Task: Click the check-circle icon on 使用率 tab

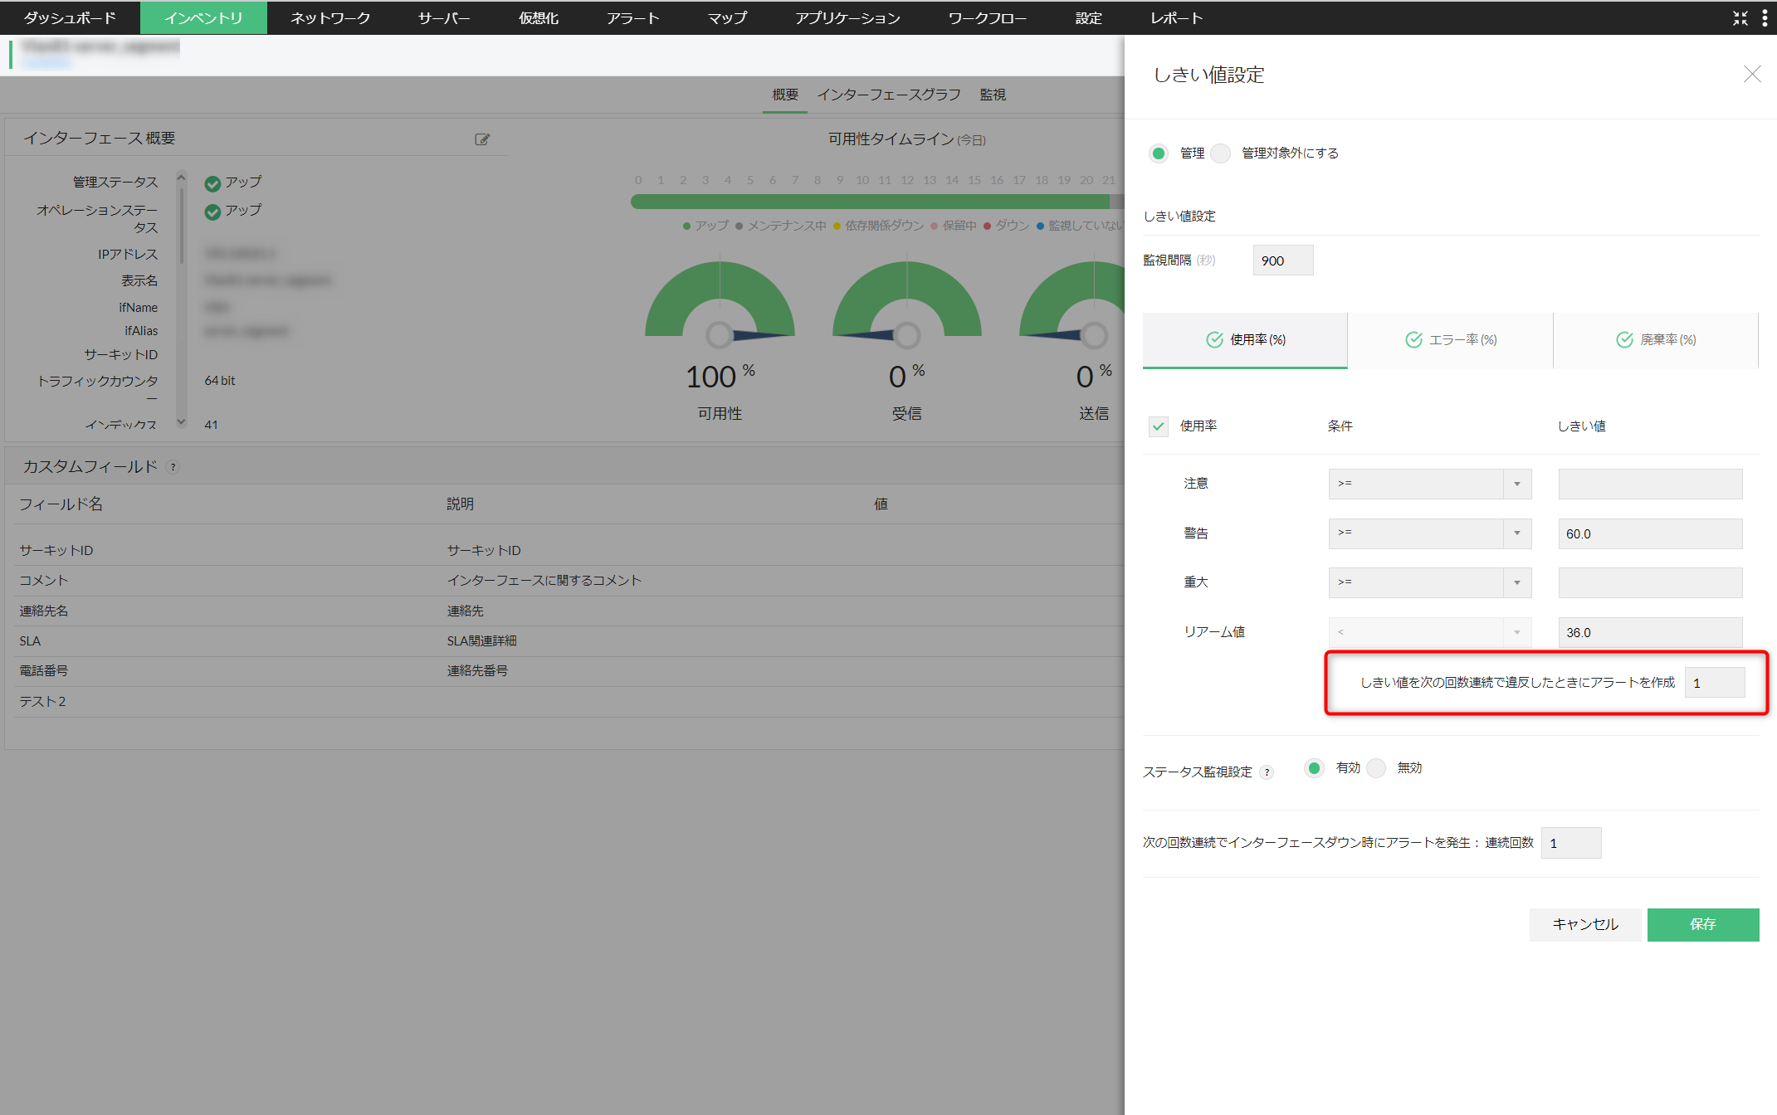Action: 1214,340
